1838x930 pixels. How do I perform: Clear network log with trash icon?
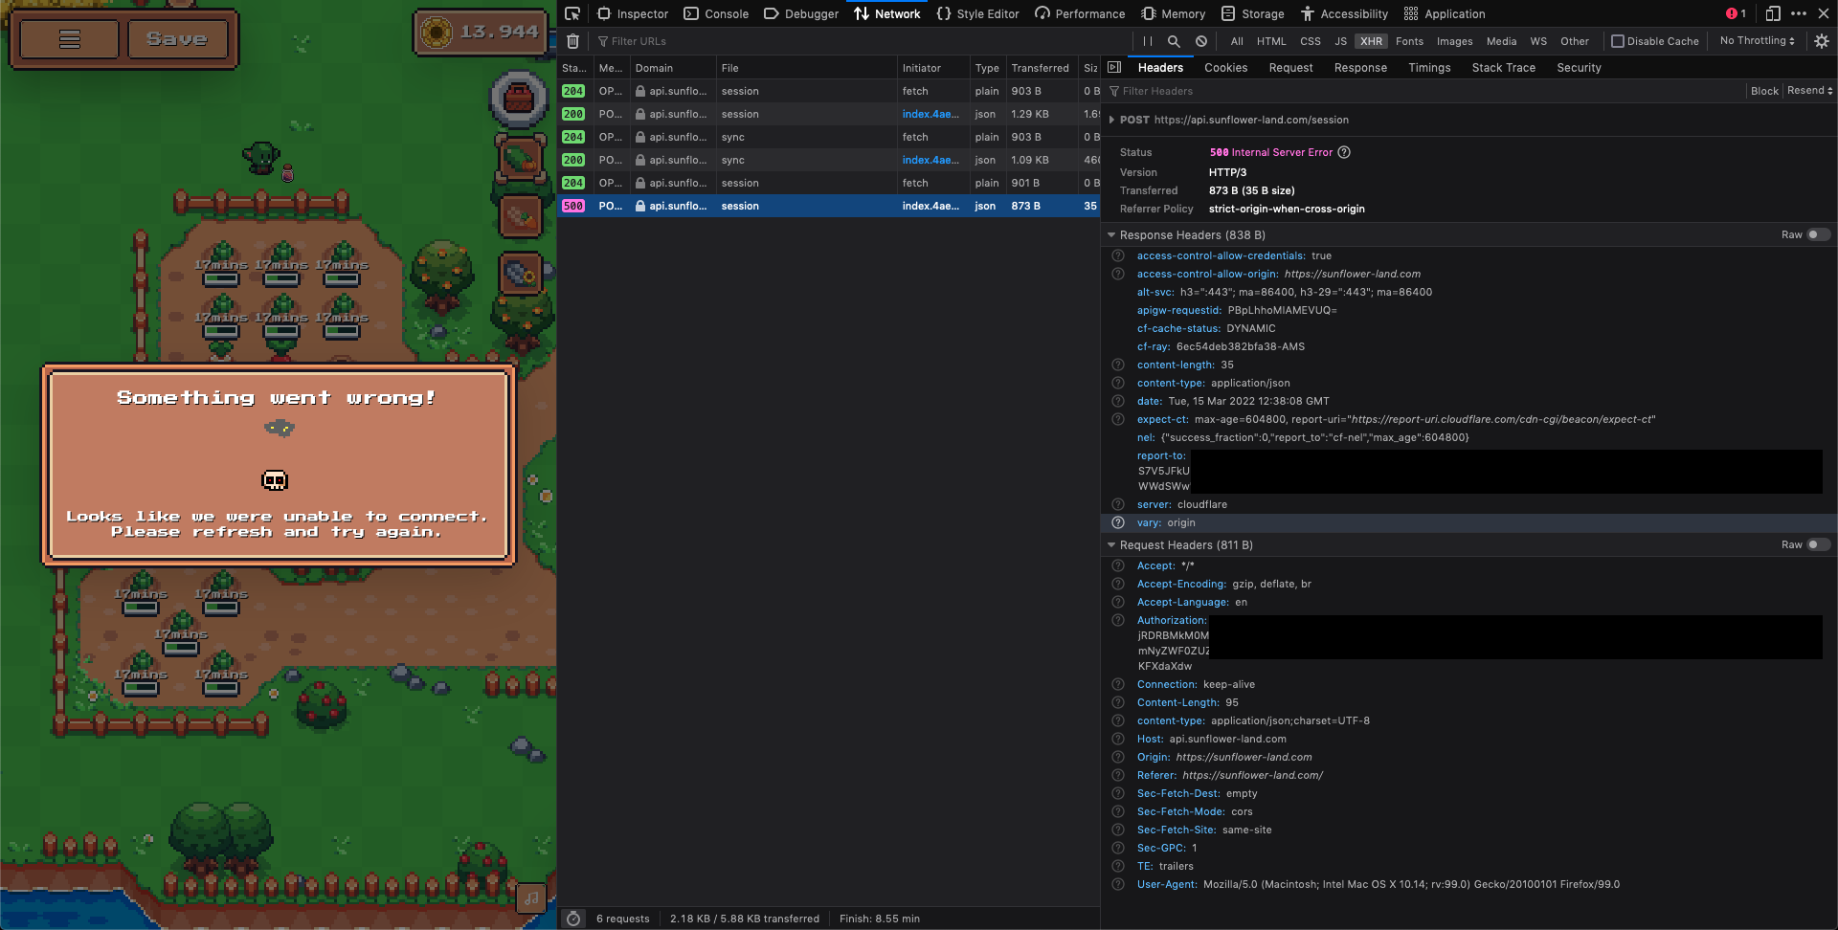[x=572, y=41]
